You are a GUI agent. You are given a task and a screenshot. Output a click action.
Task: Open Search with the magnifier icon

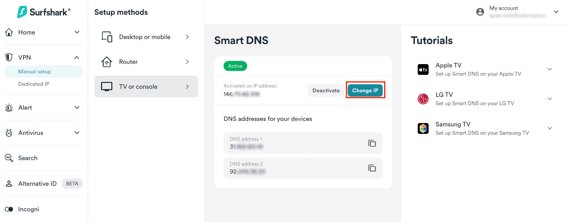coord(9,158)
